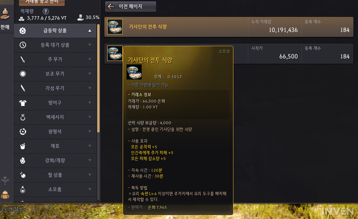This screenshot has height=219, width=358.
Task: Click the 거래용 창고 관리 button
Action: [42, 2]
